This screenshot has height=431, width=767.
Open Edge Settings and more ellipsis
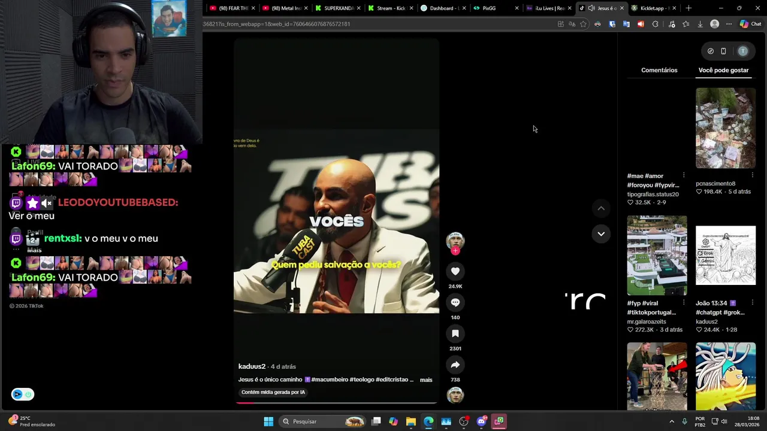[729, 24]
